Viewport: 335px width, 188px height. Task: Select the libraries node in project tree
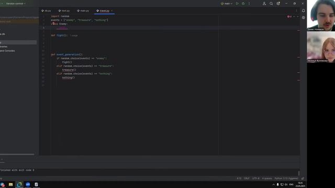[4, 46]
